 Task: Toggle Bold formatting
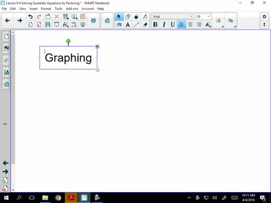pos(155,24)
